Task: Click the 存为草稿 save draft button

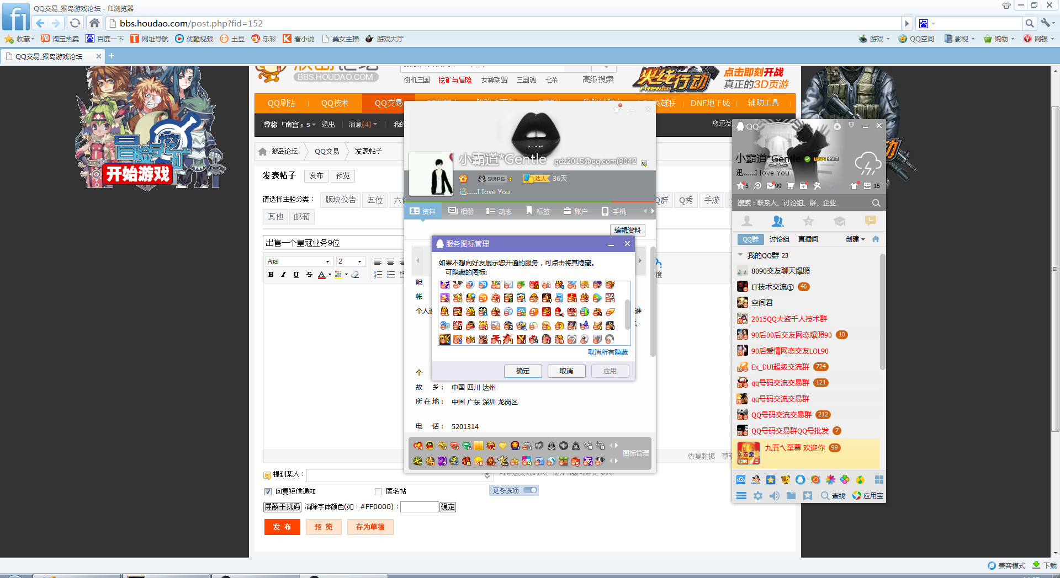Action: (x=370, y=527)
